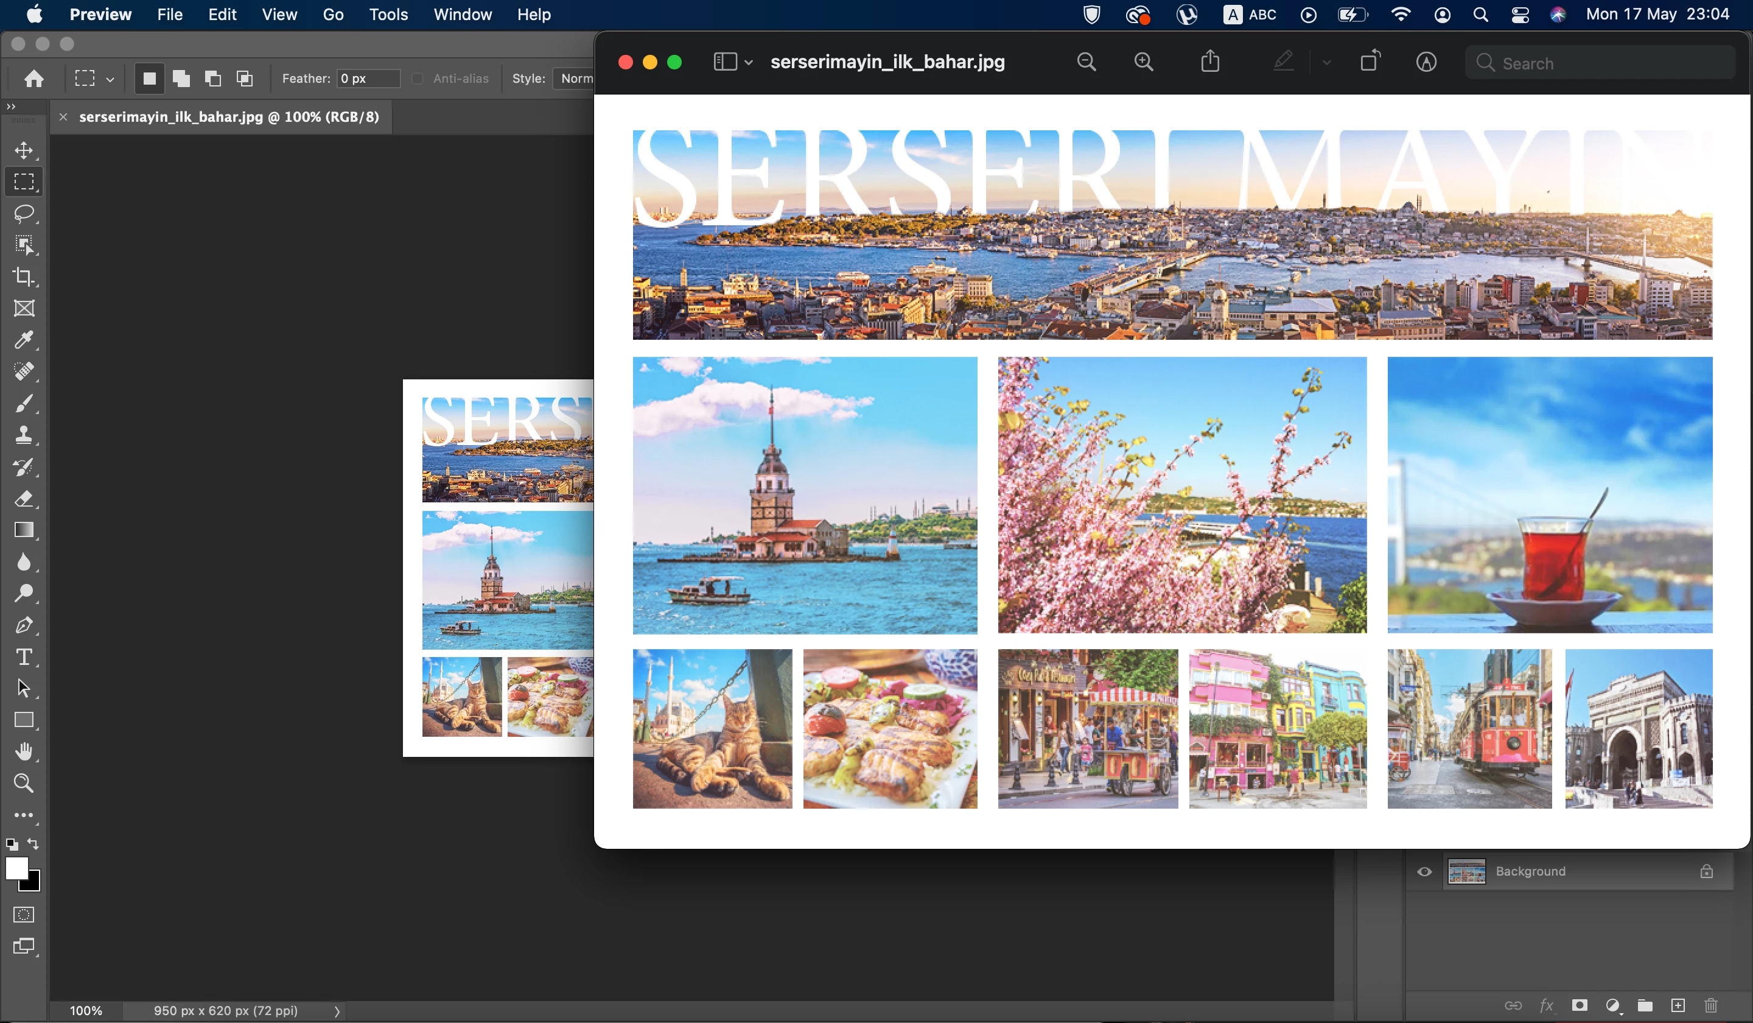Select the Crop tool
The image size is (1753, 1023).
(x=24, y=277)
